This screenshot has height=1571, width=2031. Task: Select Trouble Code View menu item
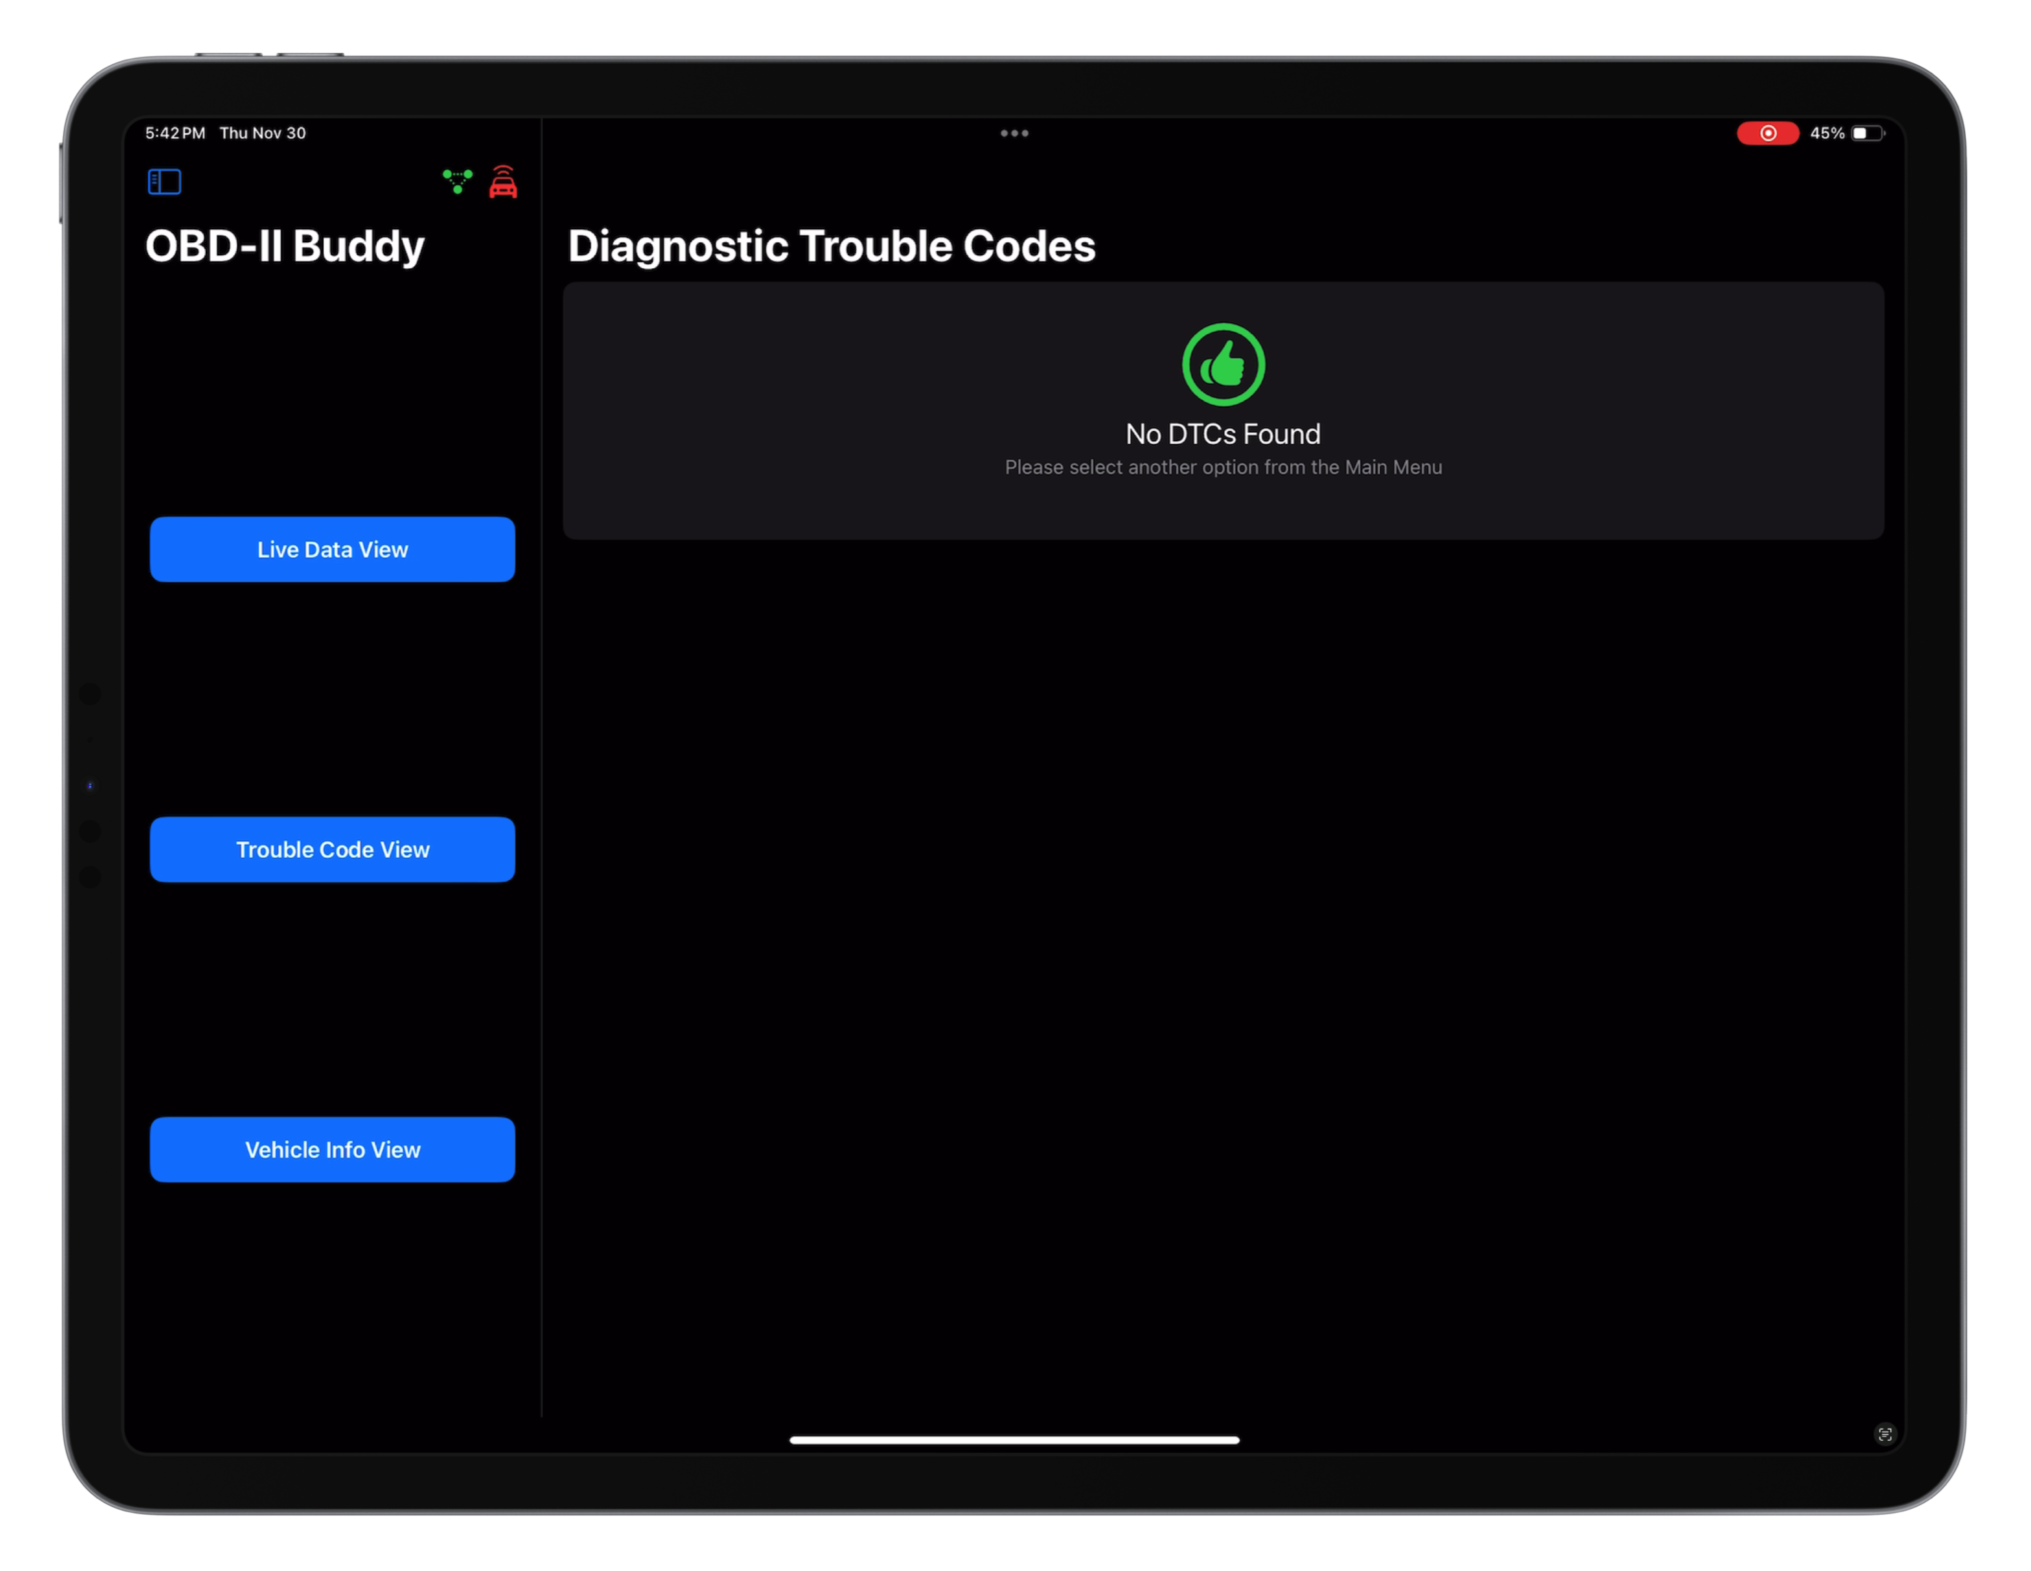(331, 849)
